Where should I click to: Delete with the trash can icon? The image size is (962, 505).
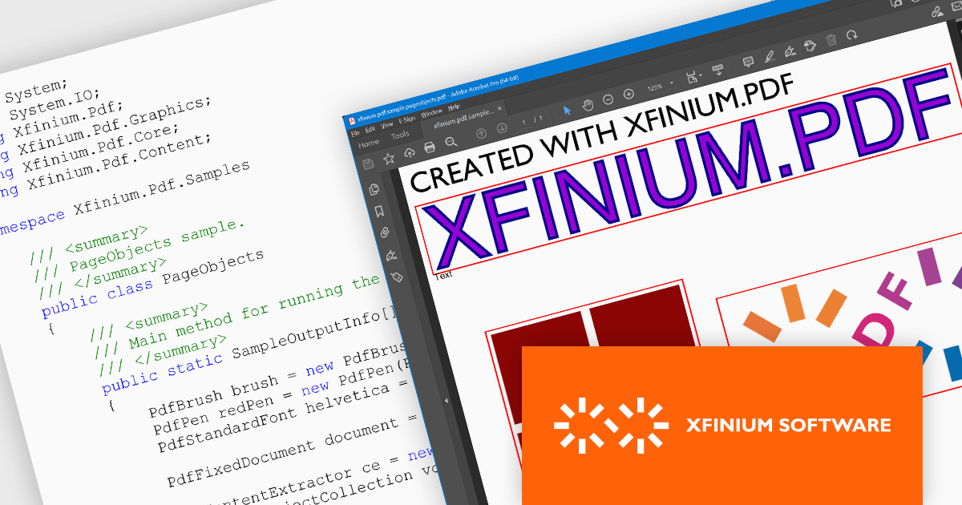tap(831, 39)
